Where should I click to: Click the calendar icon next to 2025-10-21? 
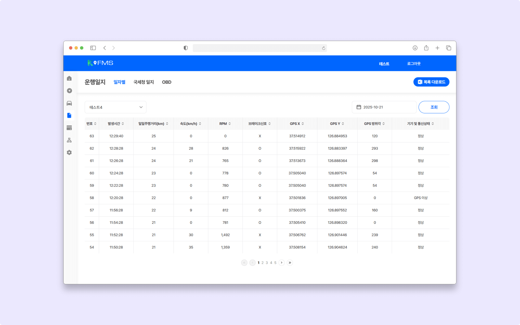tap(359, 107)
